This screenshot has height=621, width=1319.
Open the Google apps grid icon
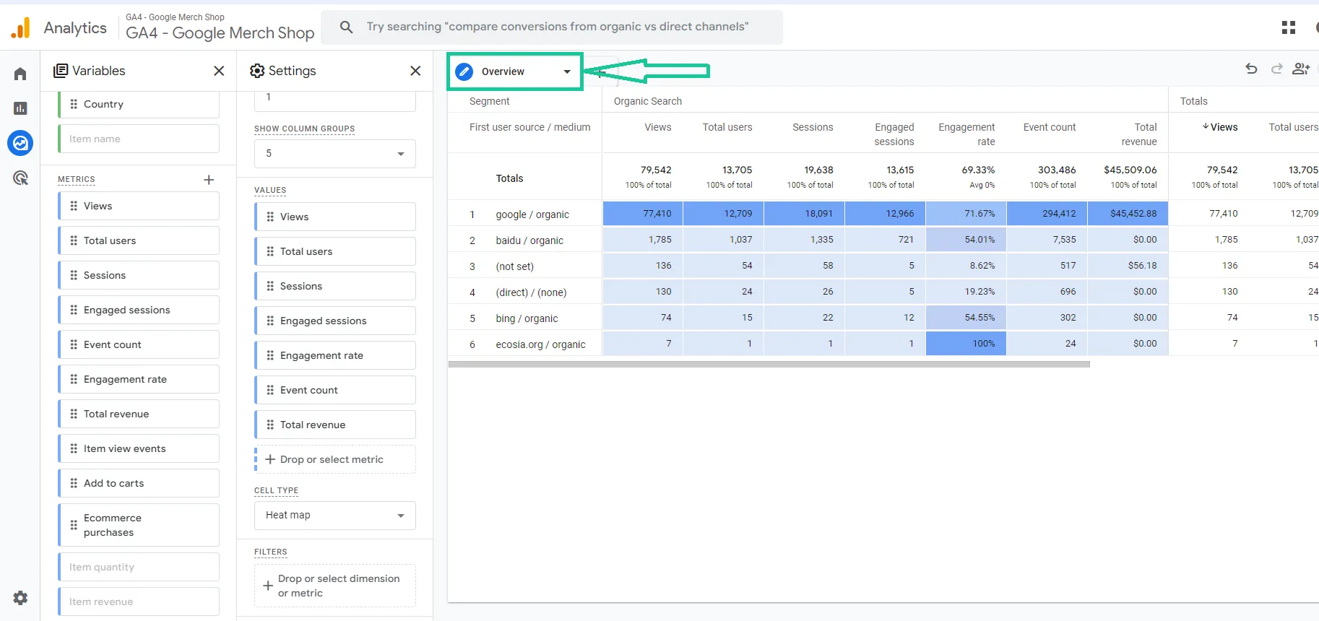(x=1288, y=27)
